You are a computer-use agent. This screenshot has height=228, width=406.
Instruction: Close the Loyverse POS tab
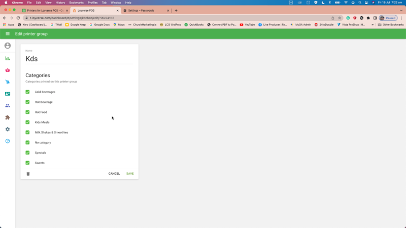[118, 11]
